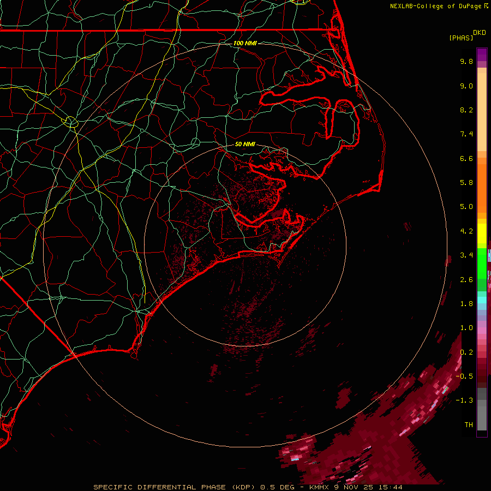
Task: Click the 1.8 value on the color scale
Action: pos(466,304)
